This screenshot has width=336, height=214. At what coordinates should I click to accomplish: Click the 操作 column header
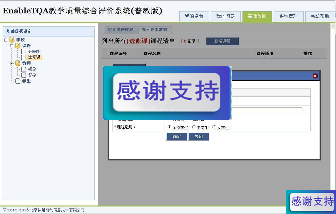click(307, 54)
